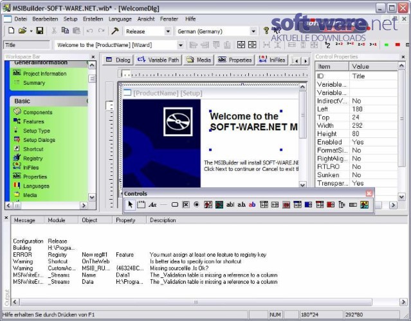Open the Erstellen menu
Screen dimensions: 411x321
click(x=93, y=19)
